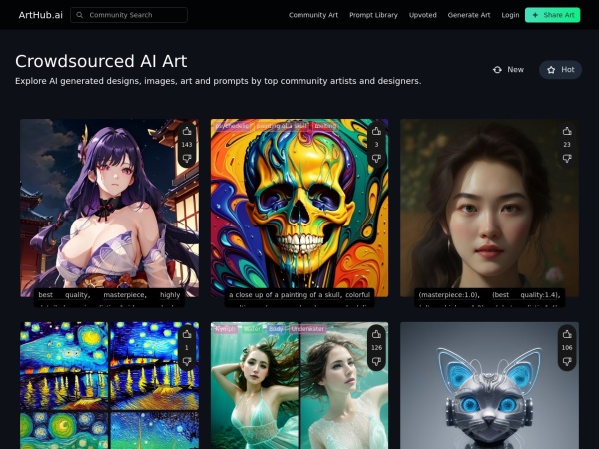Go to ArtHub.ai home via logo
The height and width of the screenshot is (449, 599).
pos(41,15)
